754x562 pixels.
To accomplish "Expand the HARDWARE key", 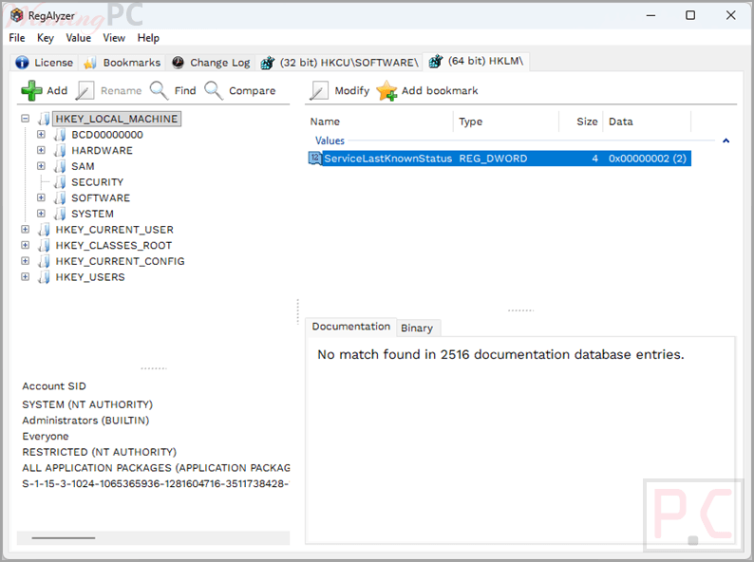I will (41, 150).
